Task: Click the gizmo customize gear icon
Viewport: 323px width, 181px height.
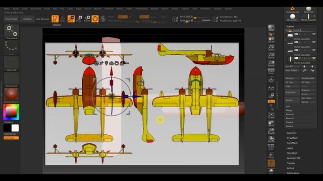Action: click(96, 63)
